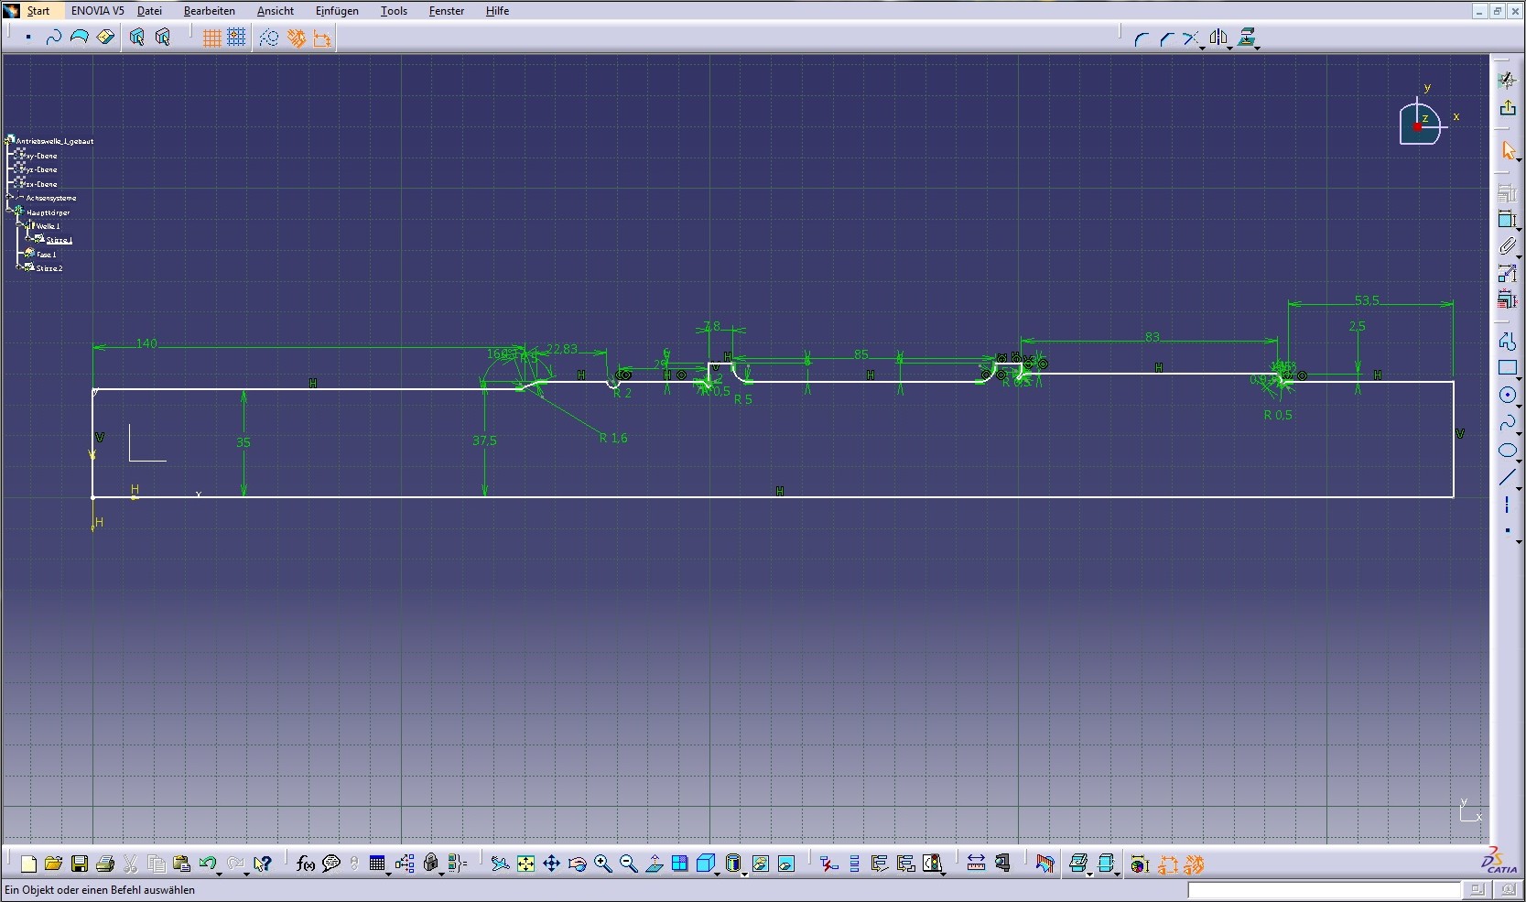The image size is (1526, 902).
Task: Open the Rectangle tool flyout arrow
Action: click(1519, 378)
